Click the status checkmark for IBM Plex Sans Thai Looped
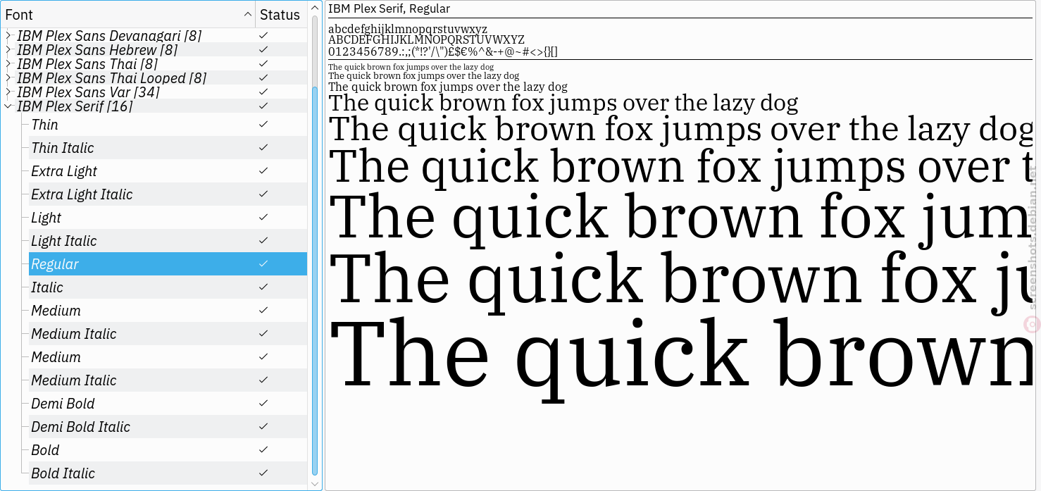 (263, 77)
